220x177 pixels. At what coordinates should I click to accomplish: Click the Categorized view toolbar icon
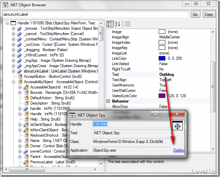(110, 24)
